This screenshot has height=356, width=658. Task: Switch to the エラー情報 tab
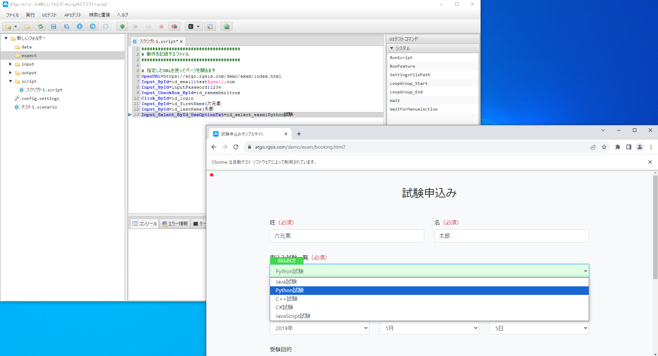pos(175,223)
